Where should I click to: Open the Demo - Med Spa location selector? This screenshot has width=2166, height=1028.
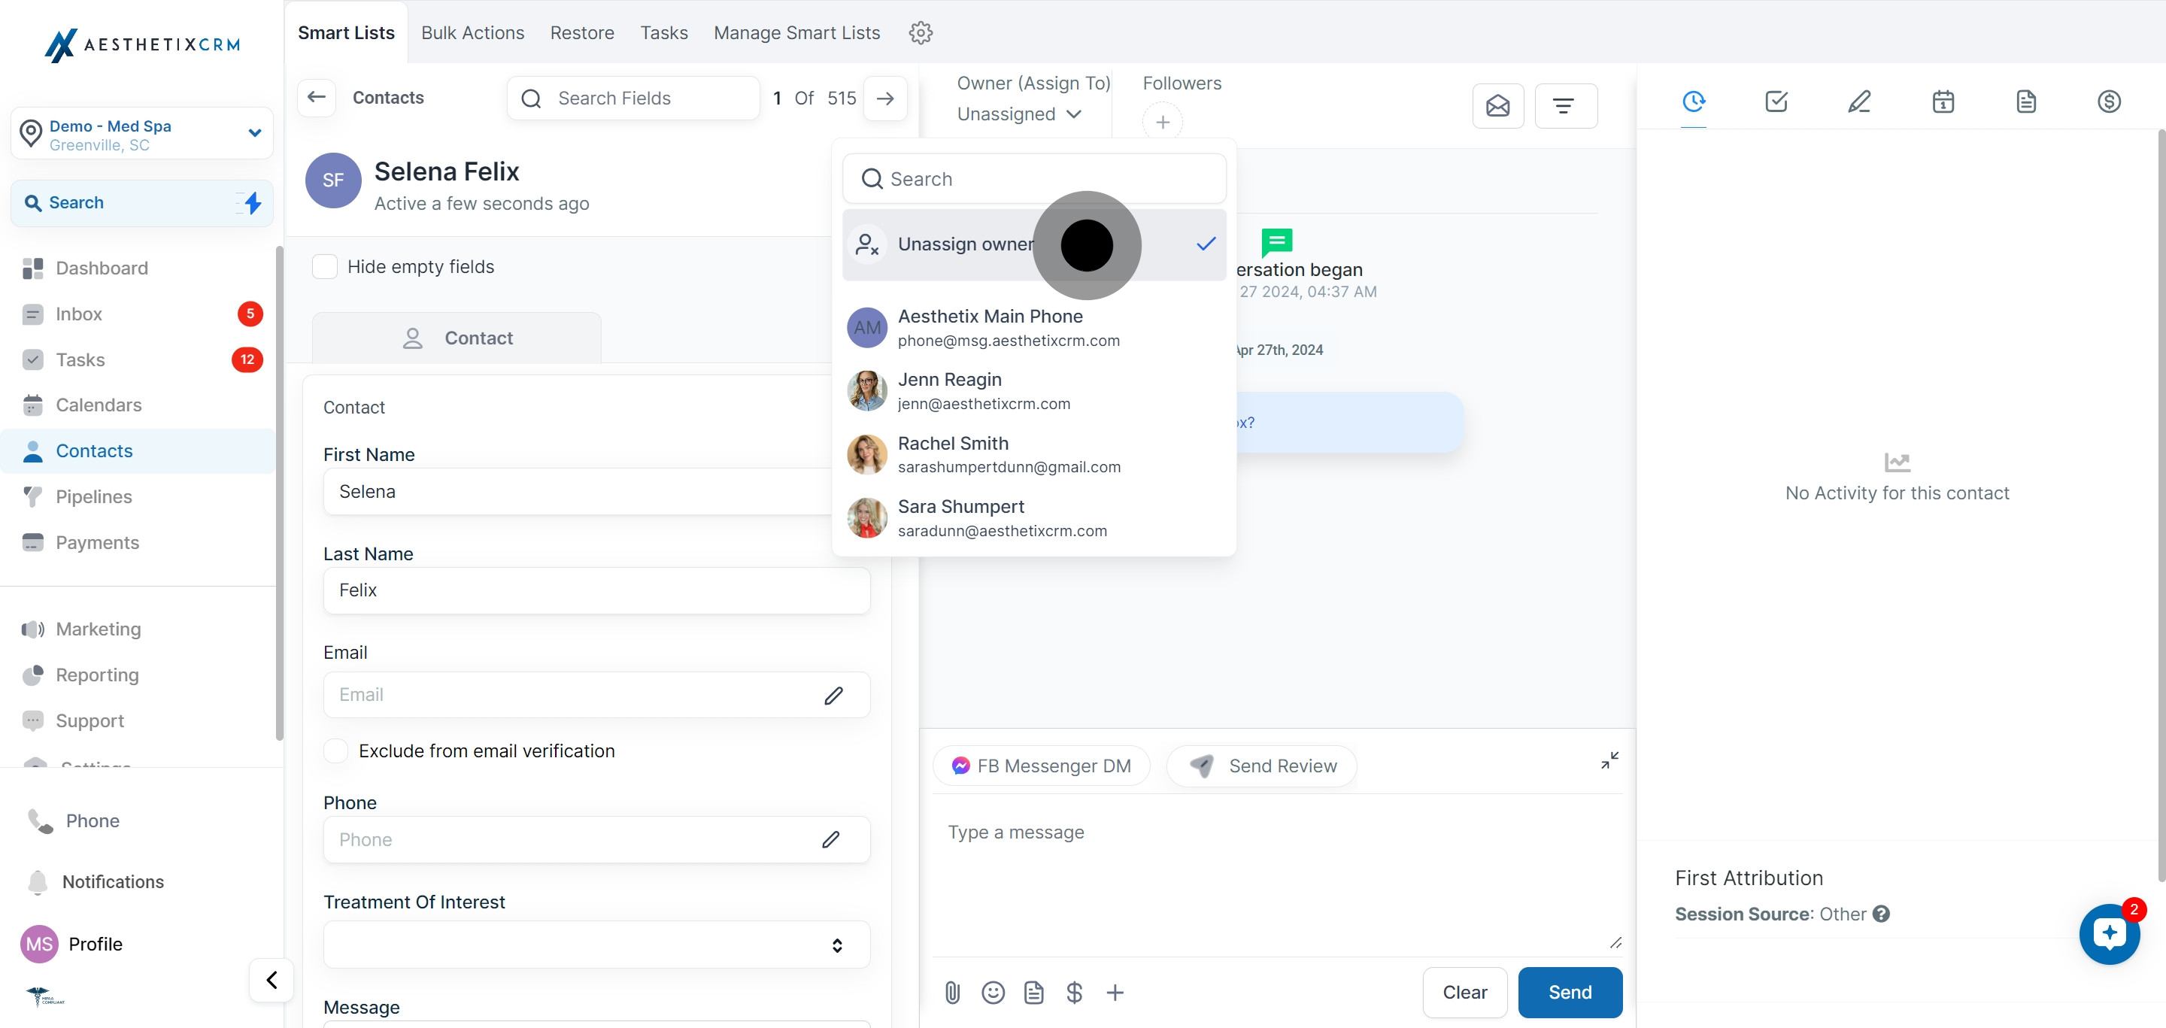pyautogui.click(x=141, y=135)
